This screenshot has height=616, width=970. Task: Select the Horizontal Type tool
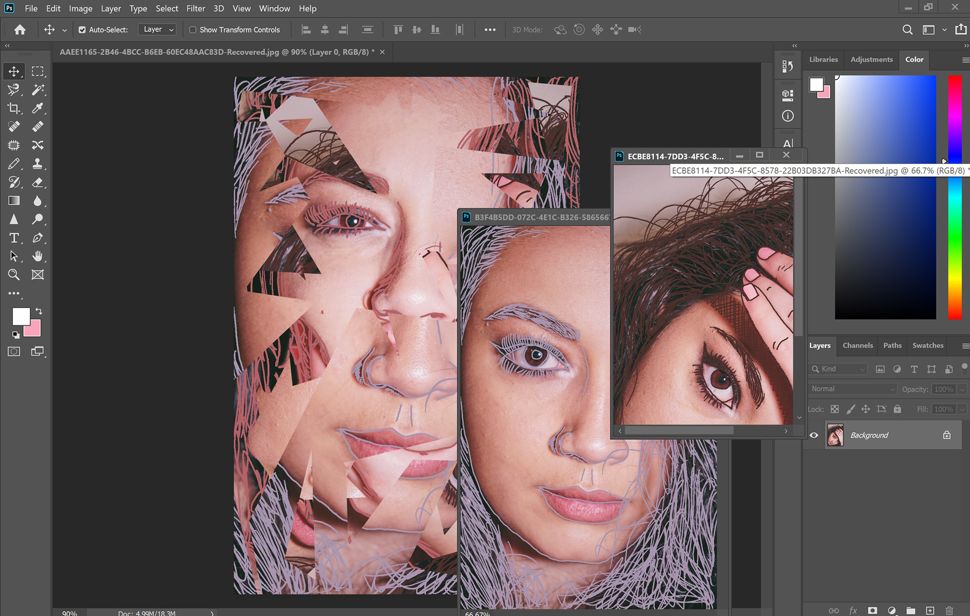tap(14, 238)
